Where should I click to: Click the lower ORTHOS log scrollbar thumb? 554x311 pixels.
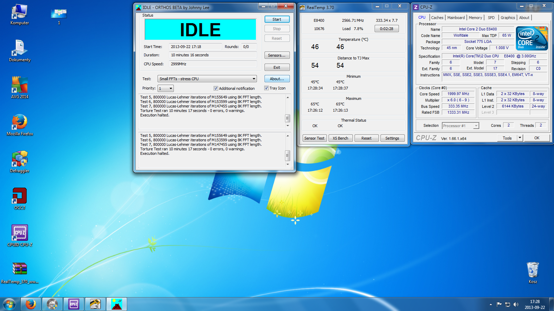click(x=287, y=155)
